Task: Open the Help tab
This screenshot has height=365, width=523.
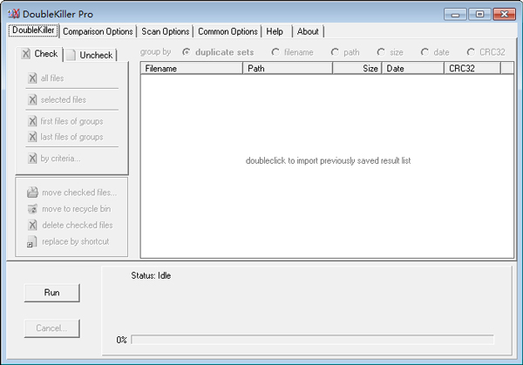Action: point(277,31)
